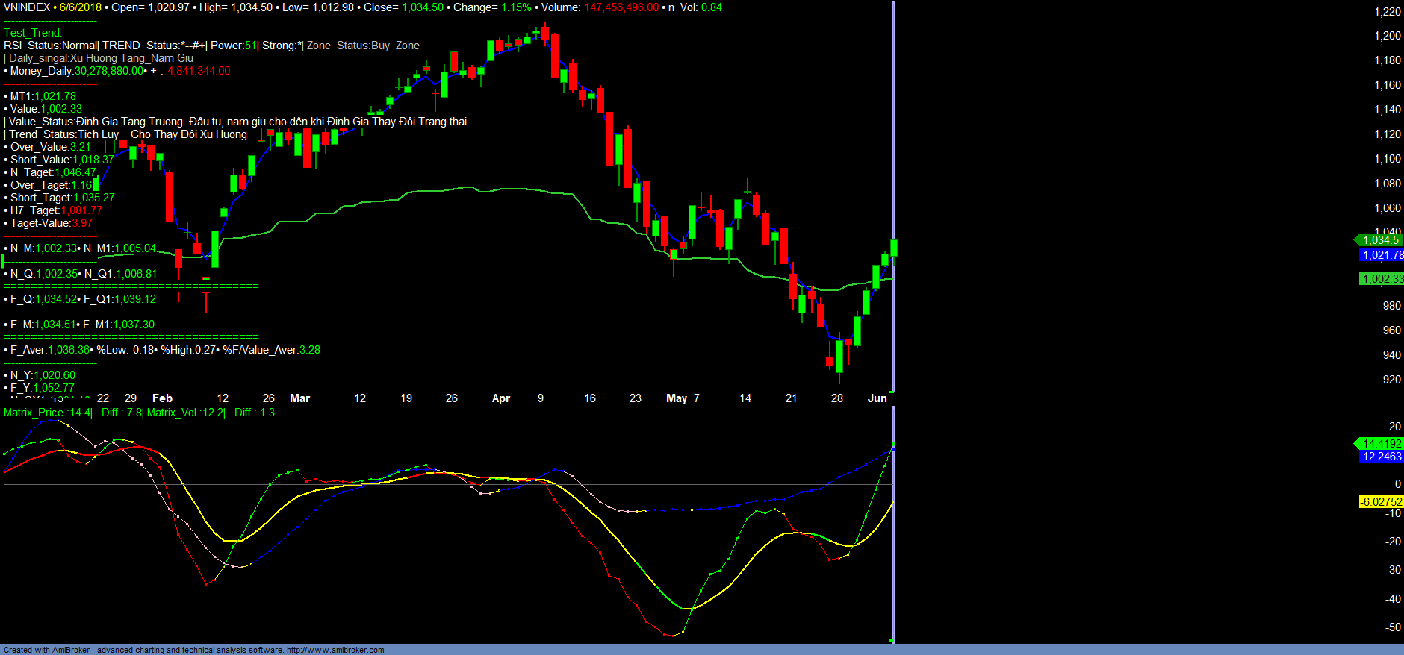Click the green 1,034.5 price tag

click(x=1380, y=240)
